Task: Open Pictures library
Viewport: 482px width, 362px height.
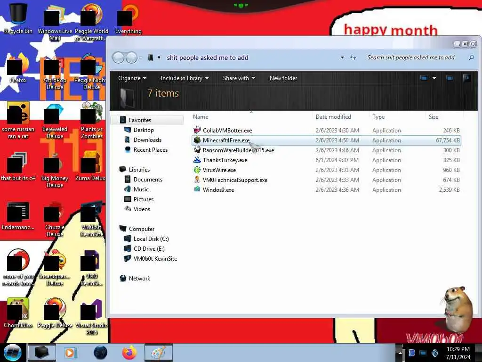Action: coord(143,199)
